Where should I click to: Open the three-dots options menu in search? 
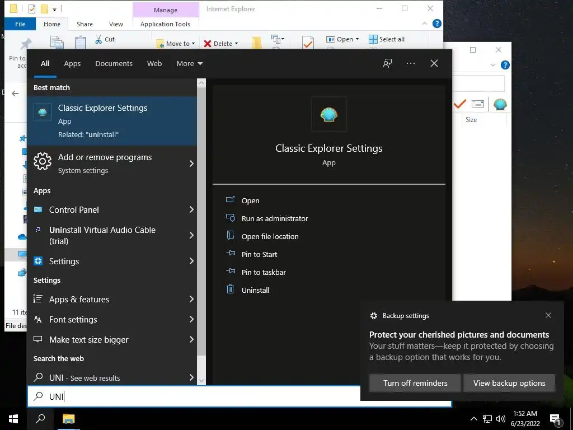click(x=410, y=63)
